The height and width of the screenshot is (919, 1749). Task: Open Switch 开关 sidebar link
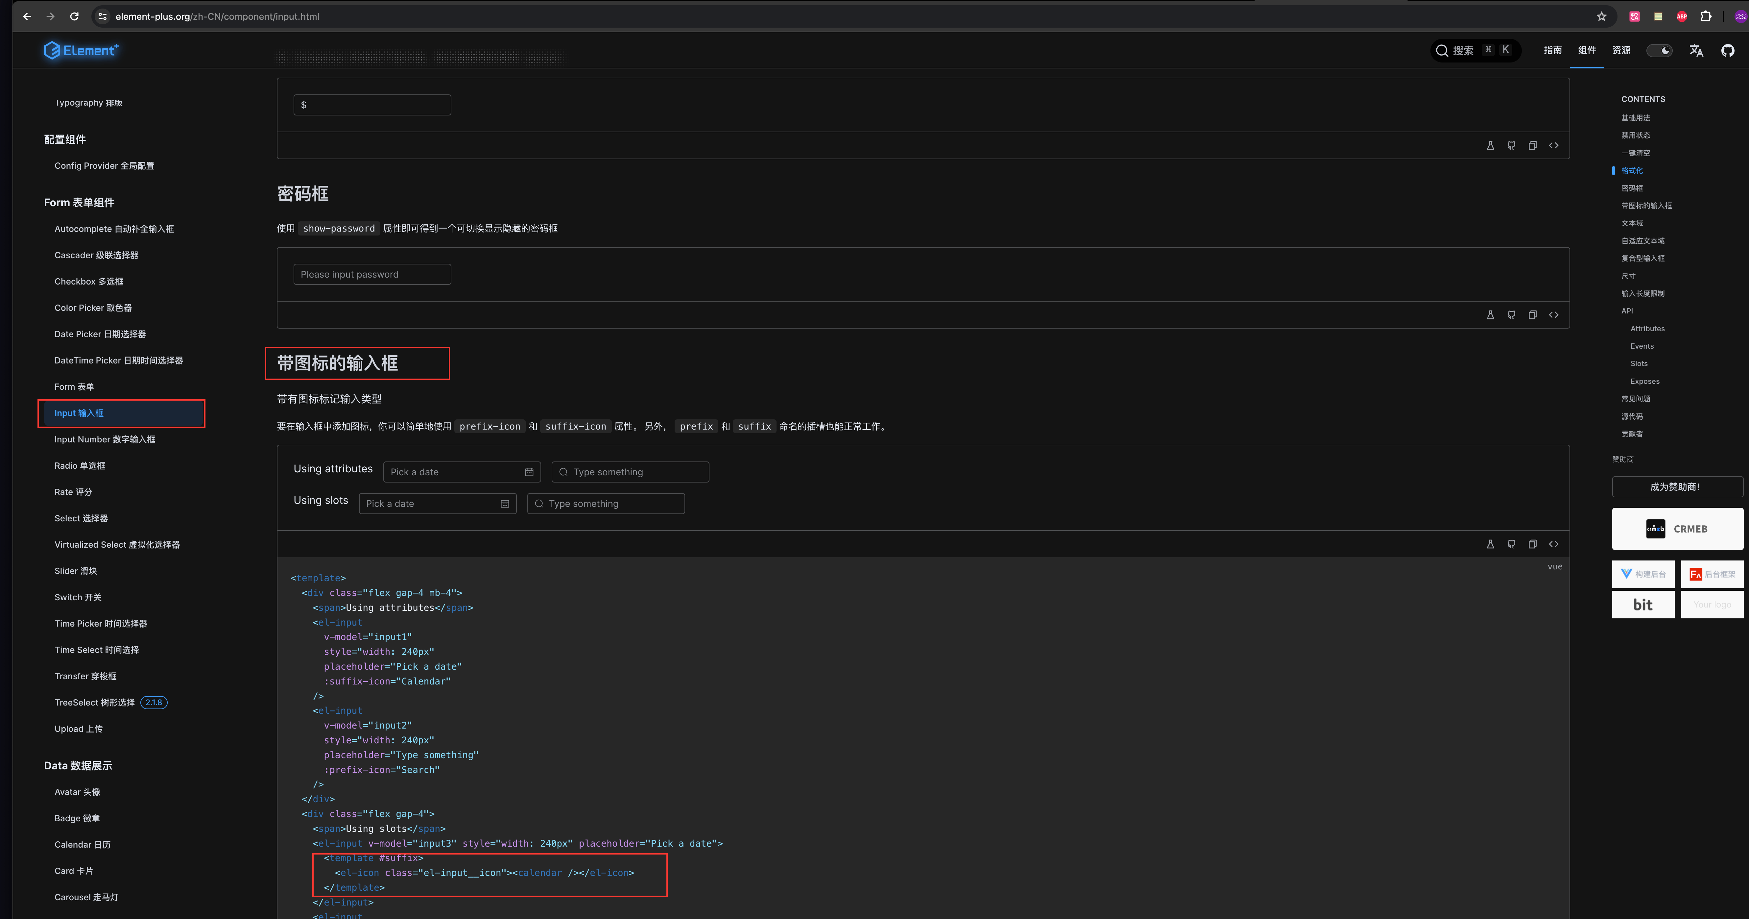[x=78, y=597]
